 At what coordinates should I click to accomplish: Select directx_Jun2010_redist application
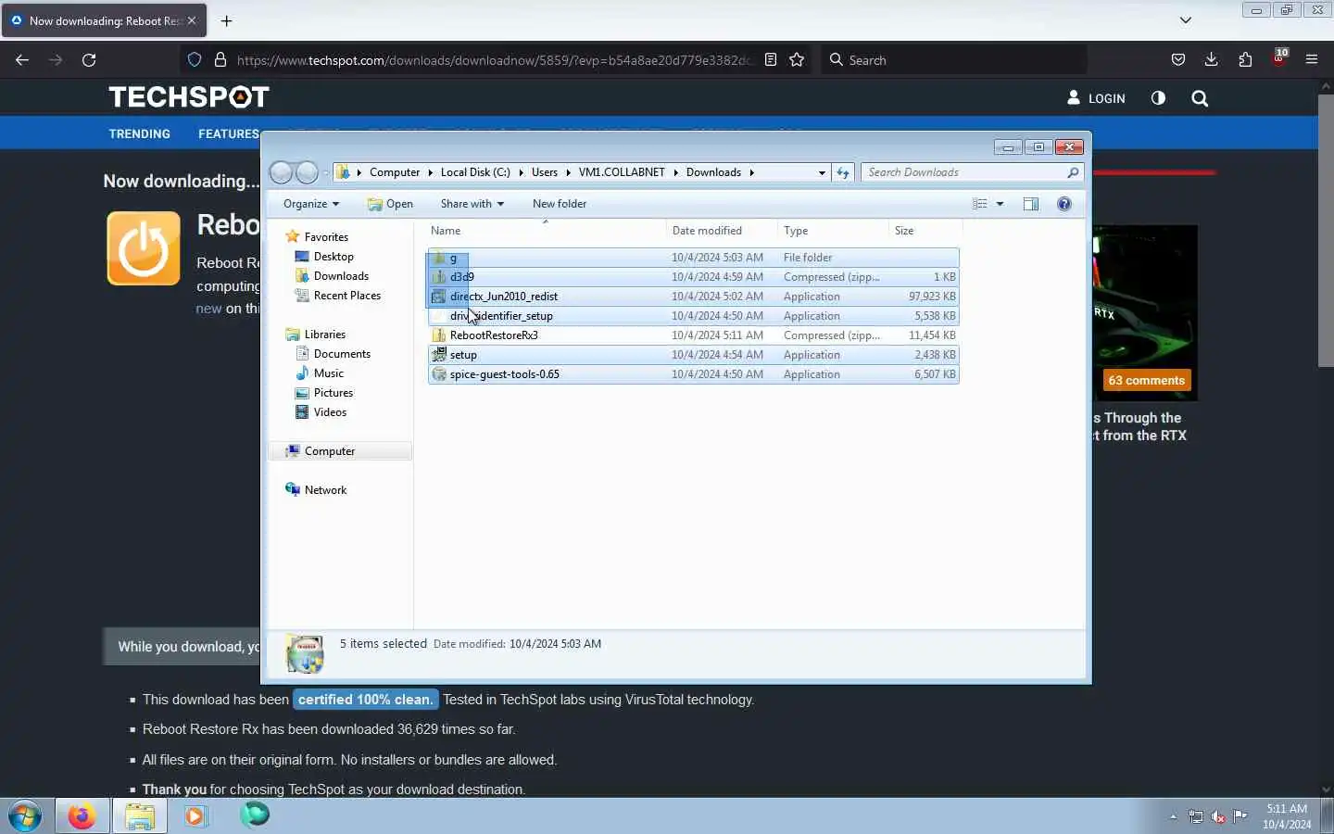coord(693,297)
